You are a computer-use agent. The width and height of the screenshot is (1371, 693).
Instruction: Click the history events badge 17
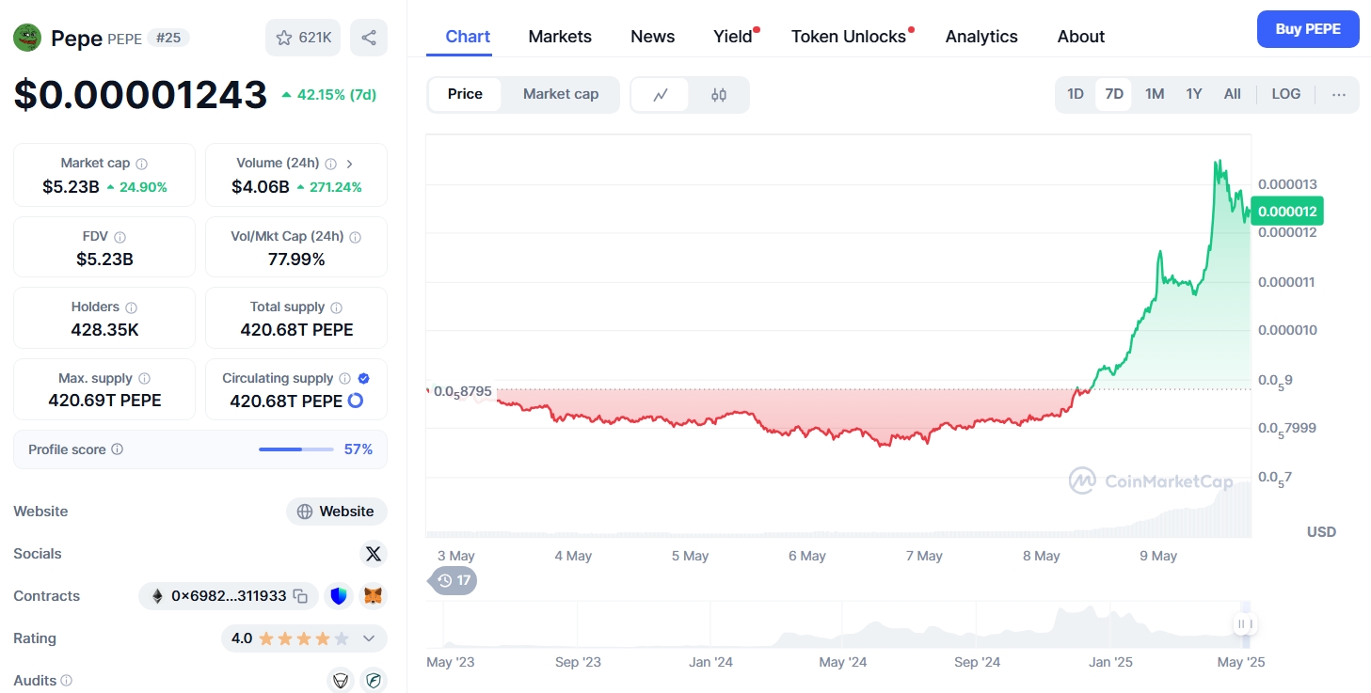pyautogui.click(x=454, y=580)
